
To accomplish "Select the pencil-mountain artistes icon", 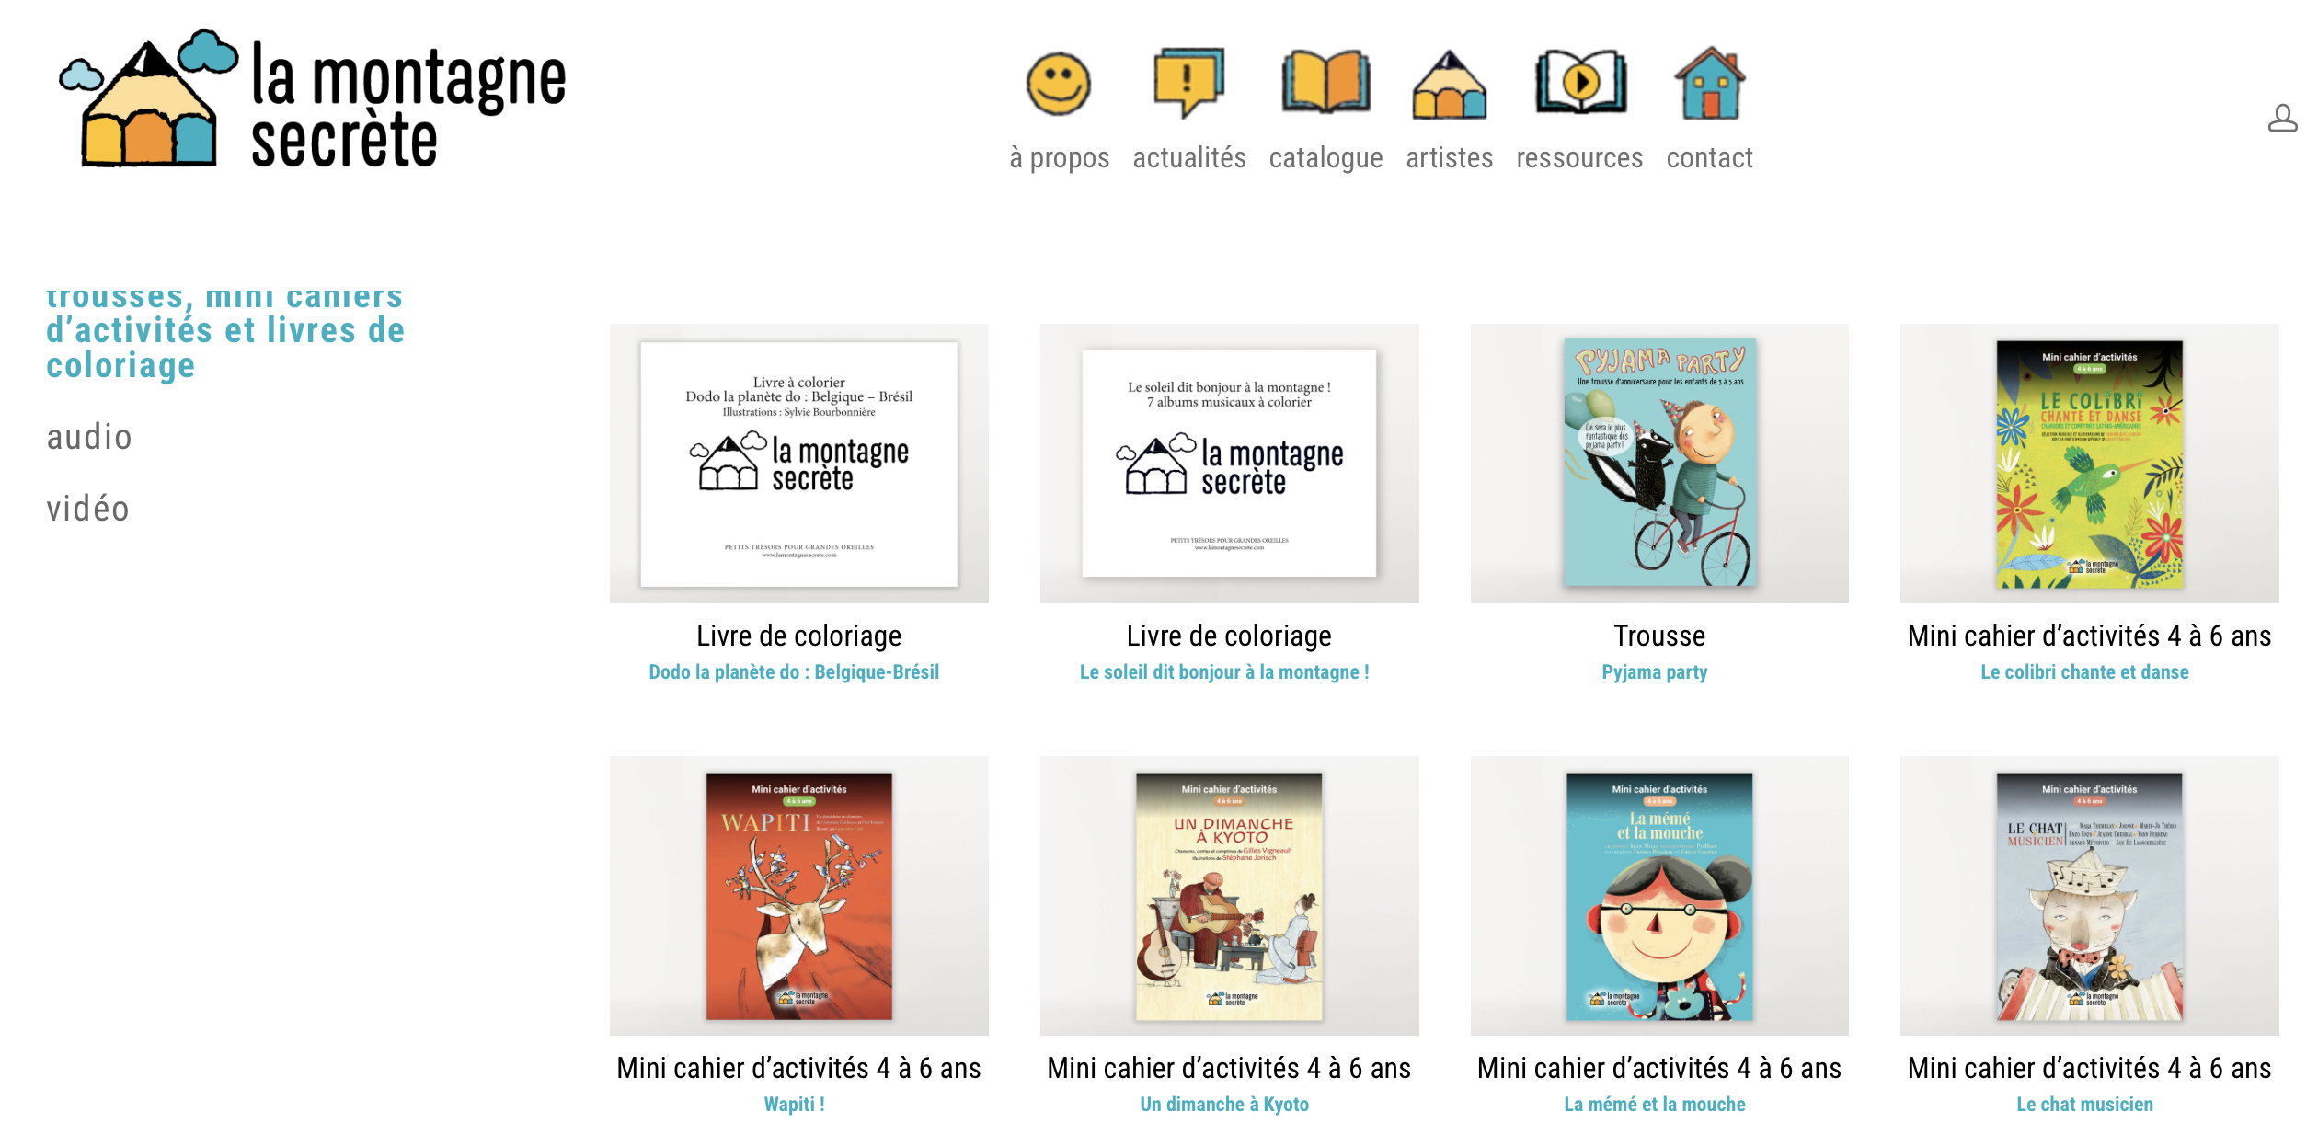I will [1449, 85].
